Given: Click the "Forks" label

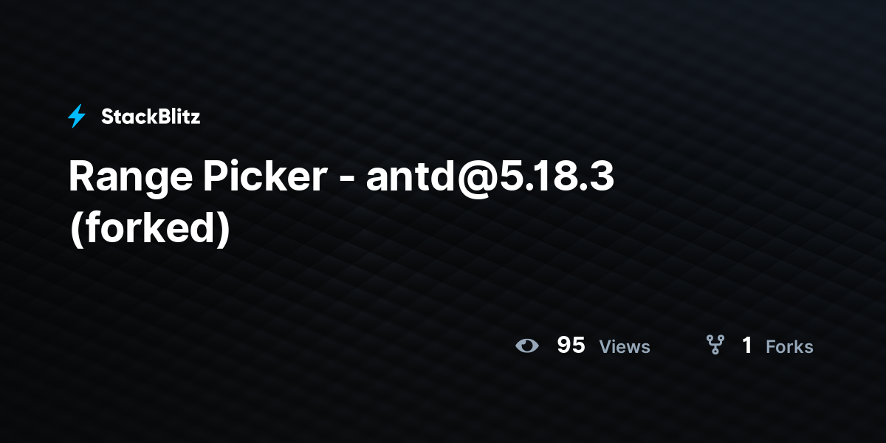Looking at the screenshot, I should click(789, 346).
